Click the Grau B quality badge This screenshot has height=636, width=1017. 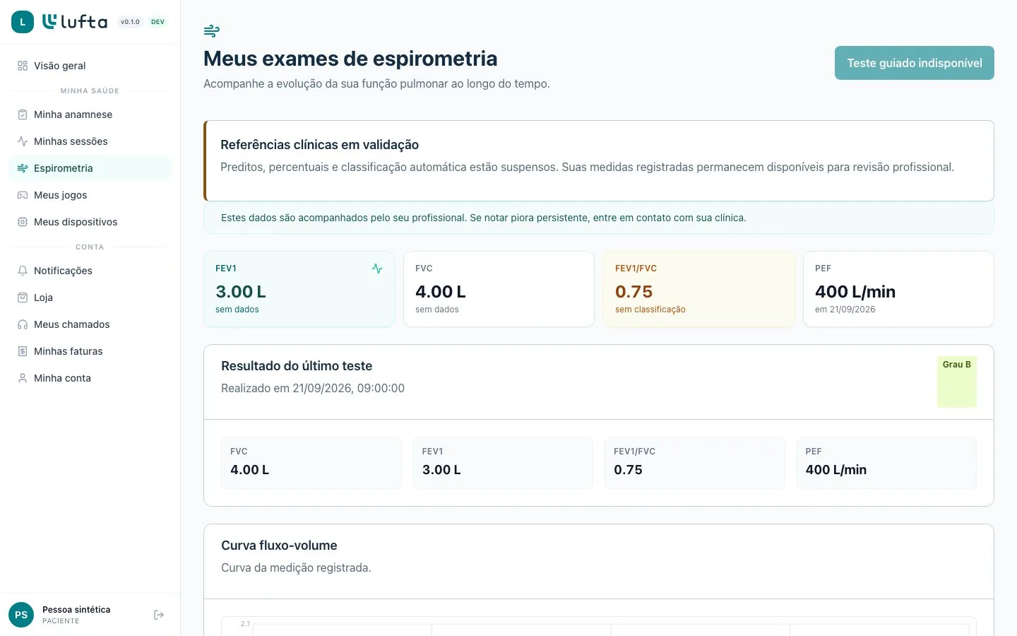pyautogui.click(x=957, y=382)
